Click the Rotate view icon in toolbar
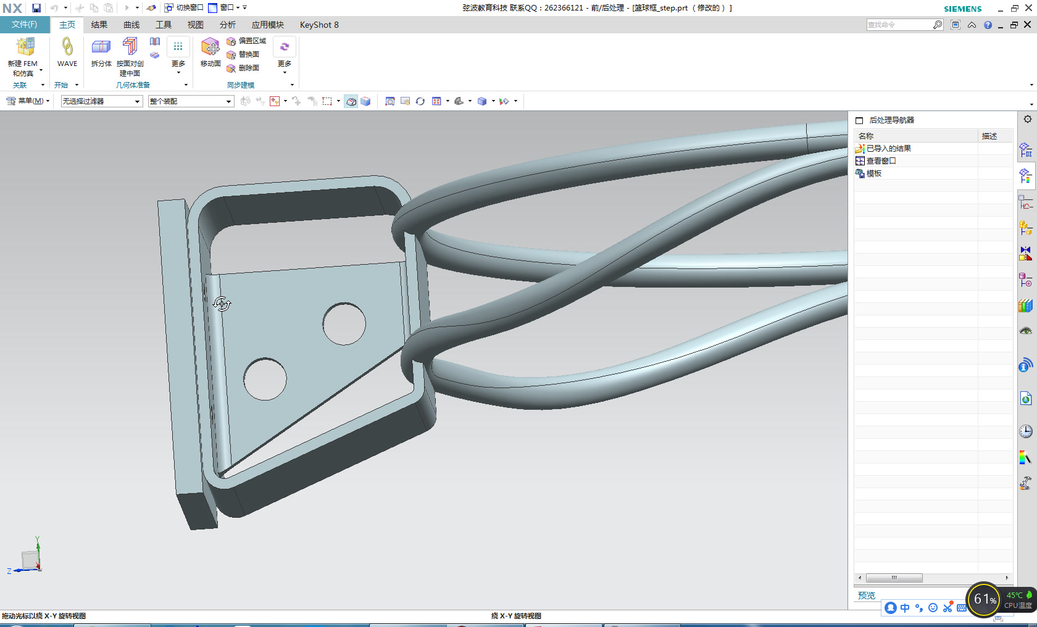Viewport: 1037px width, 627px height. [420, 101]
